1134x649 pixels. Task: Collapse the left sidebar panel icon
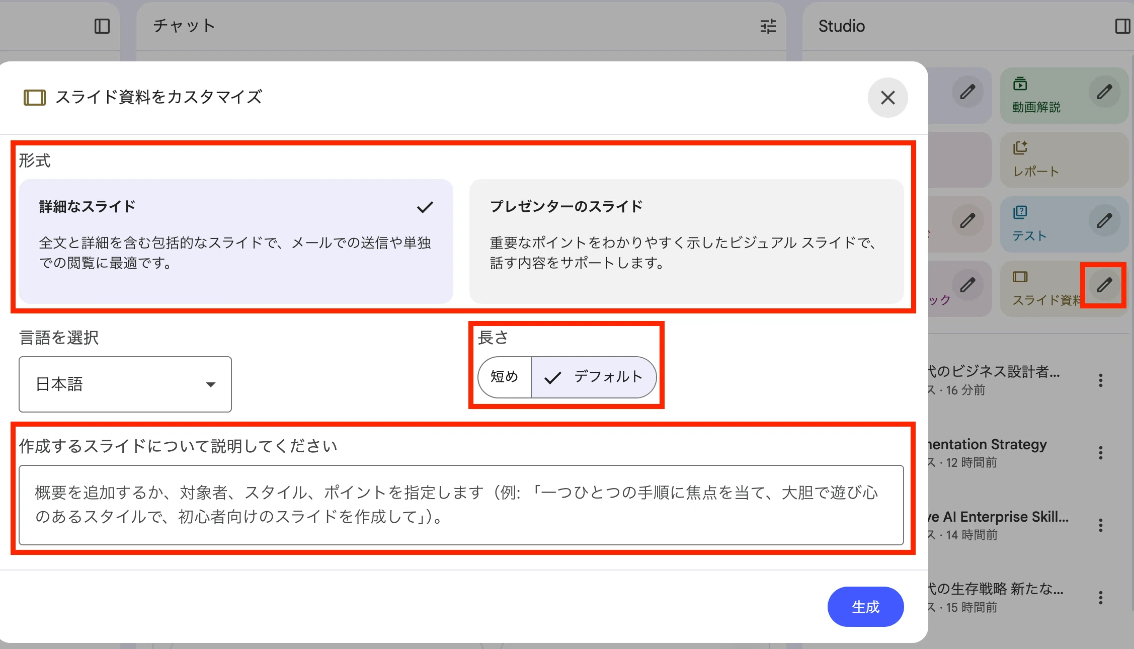tap(102, 26)
